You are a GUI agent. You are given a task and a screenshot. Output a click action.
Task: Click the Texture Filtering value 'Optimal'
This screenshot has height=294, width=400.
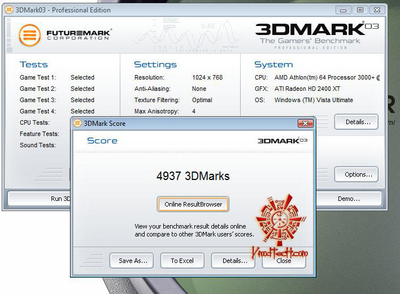[x=202, y=100]
